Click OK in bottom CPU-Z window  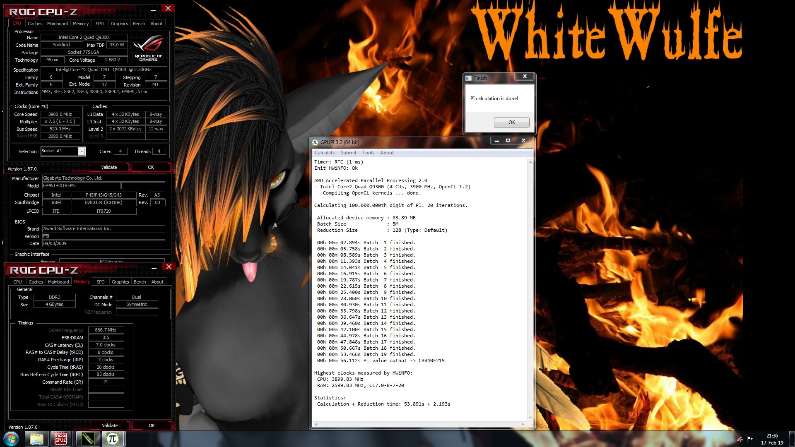click(x=152, y=425)
